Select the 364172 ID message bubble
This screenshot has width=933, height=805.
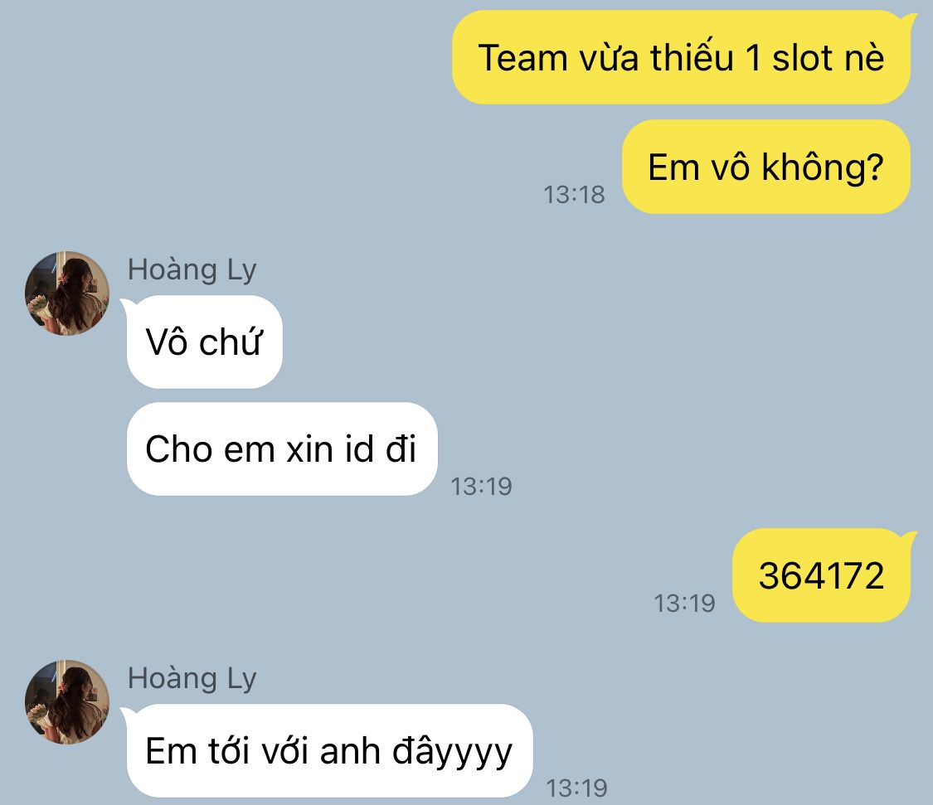point(822,575)
